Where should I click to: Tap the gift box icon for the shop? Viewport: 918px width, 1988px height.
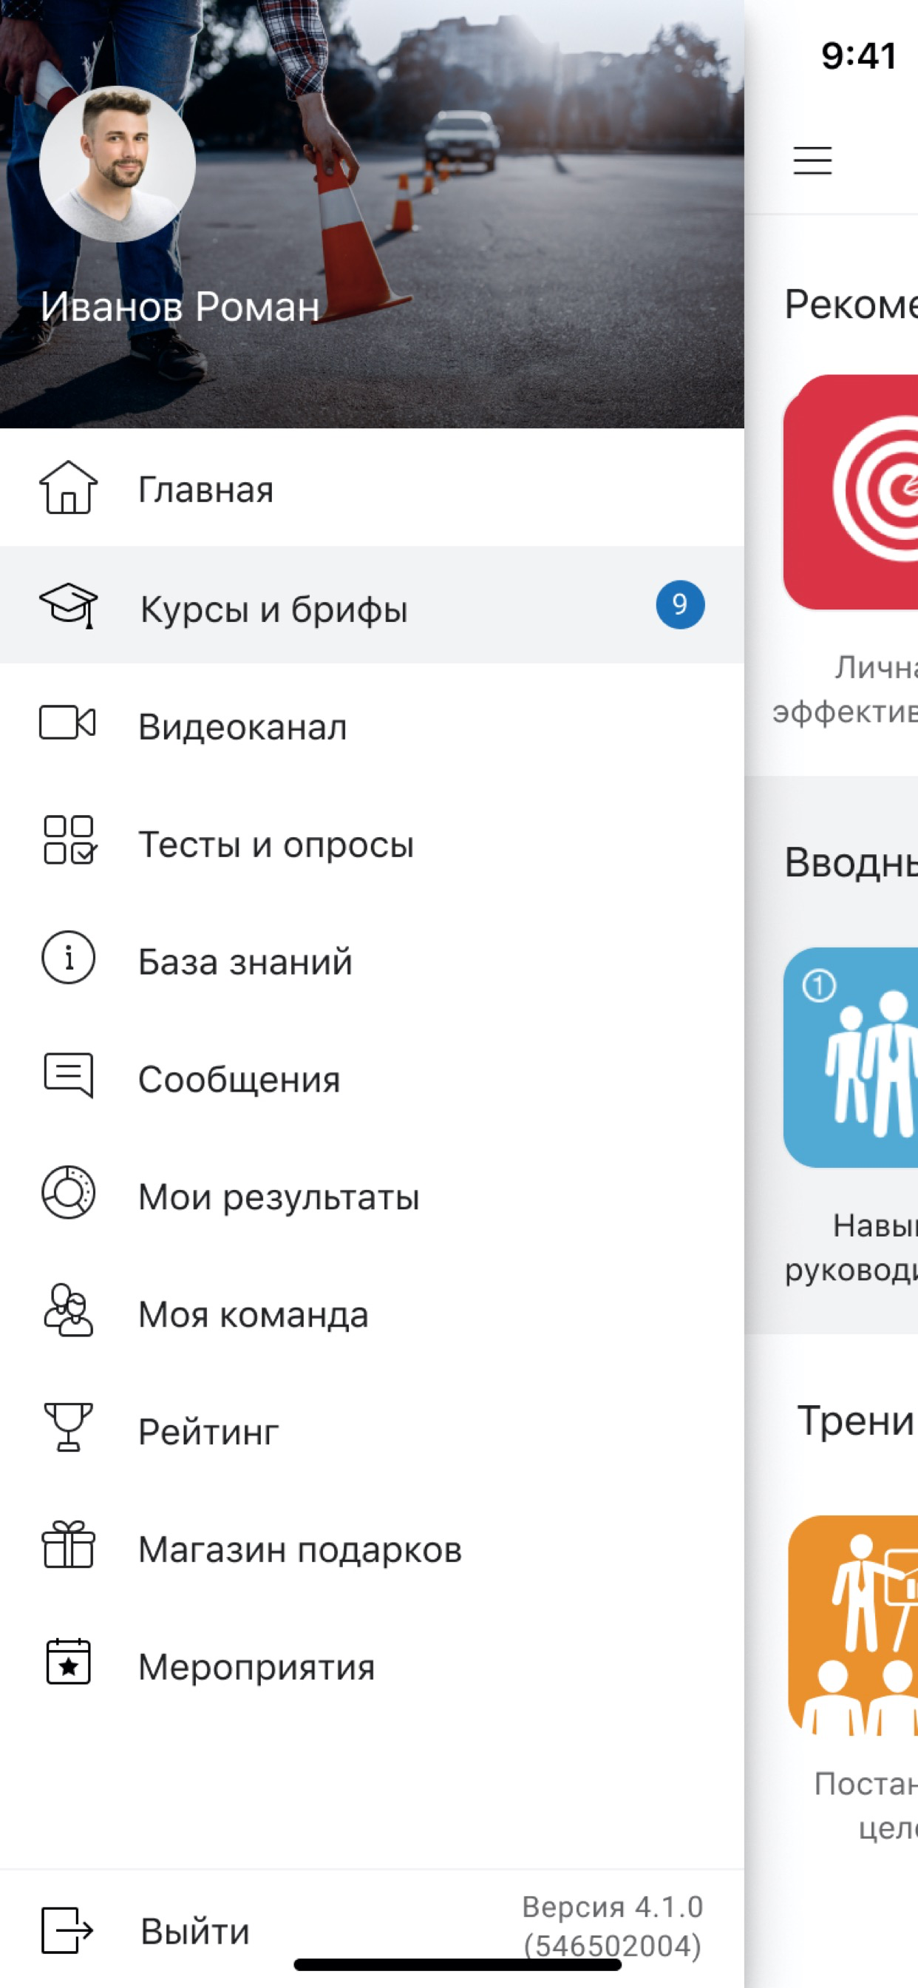tap(69, 1545)
